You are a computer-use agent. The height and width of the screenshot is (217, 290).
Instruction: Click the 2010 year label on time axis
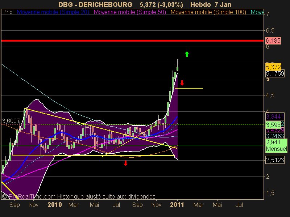point(55,205)
